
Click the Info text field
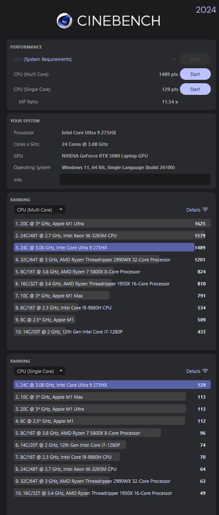click(135, 180)
